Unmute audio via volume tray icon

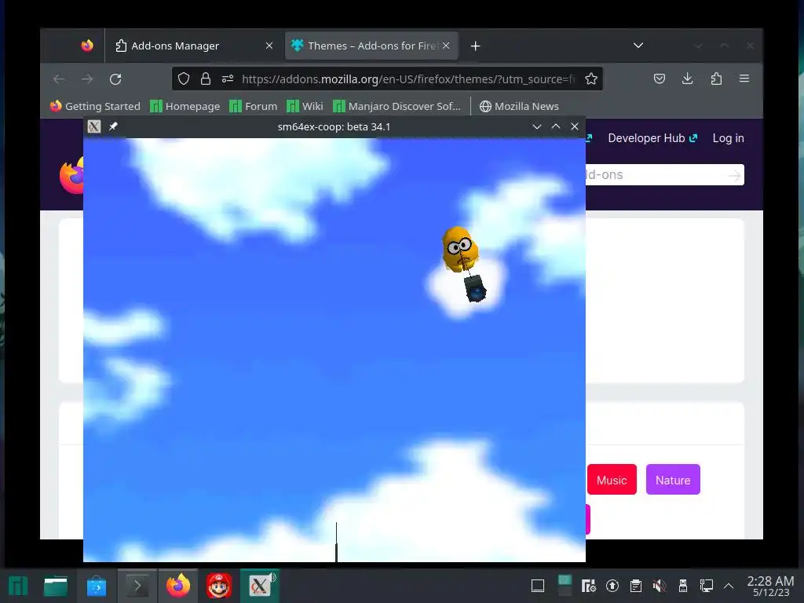coord(660,586)
